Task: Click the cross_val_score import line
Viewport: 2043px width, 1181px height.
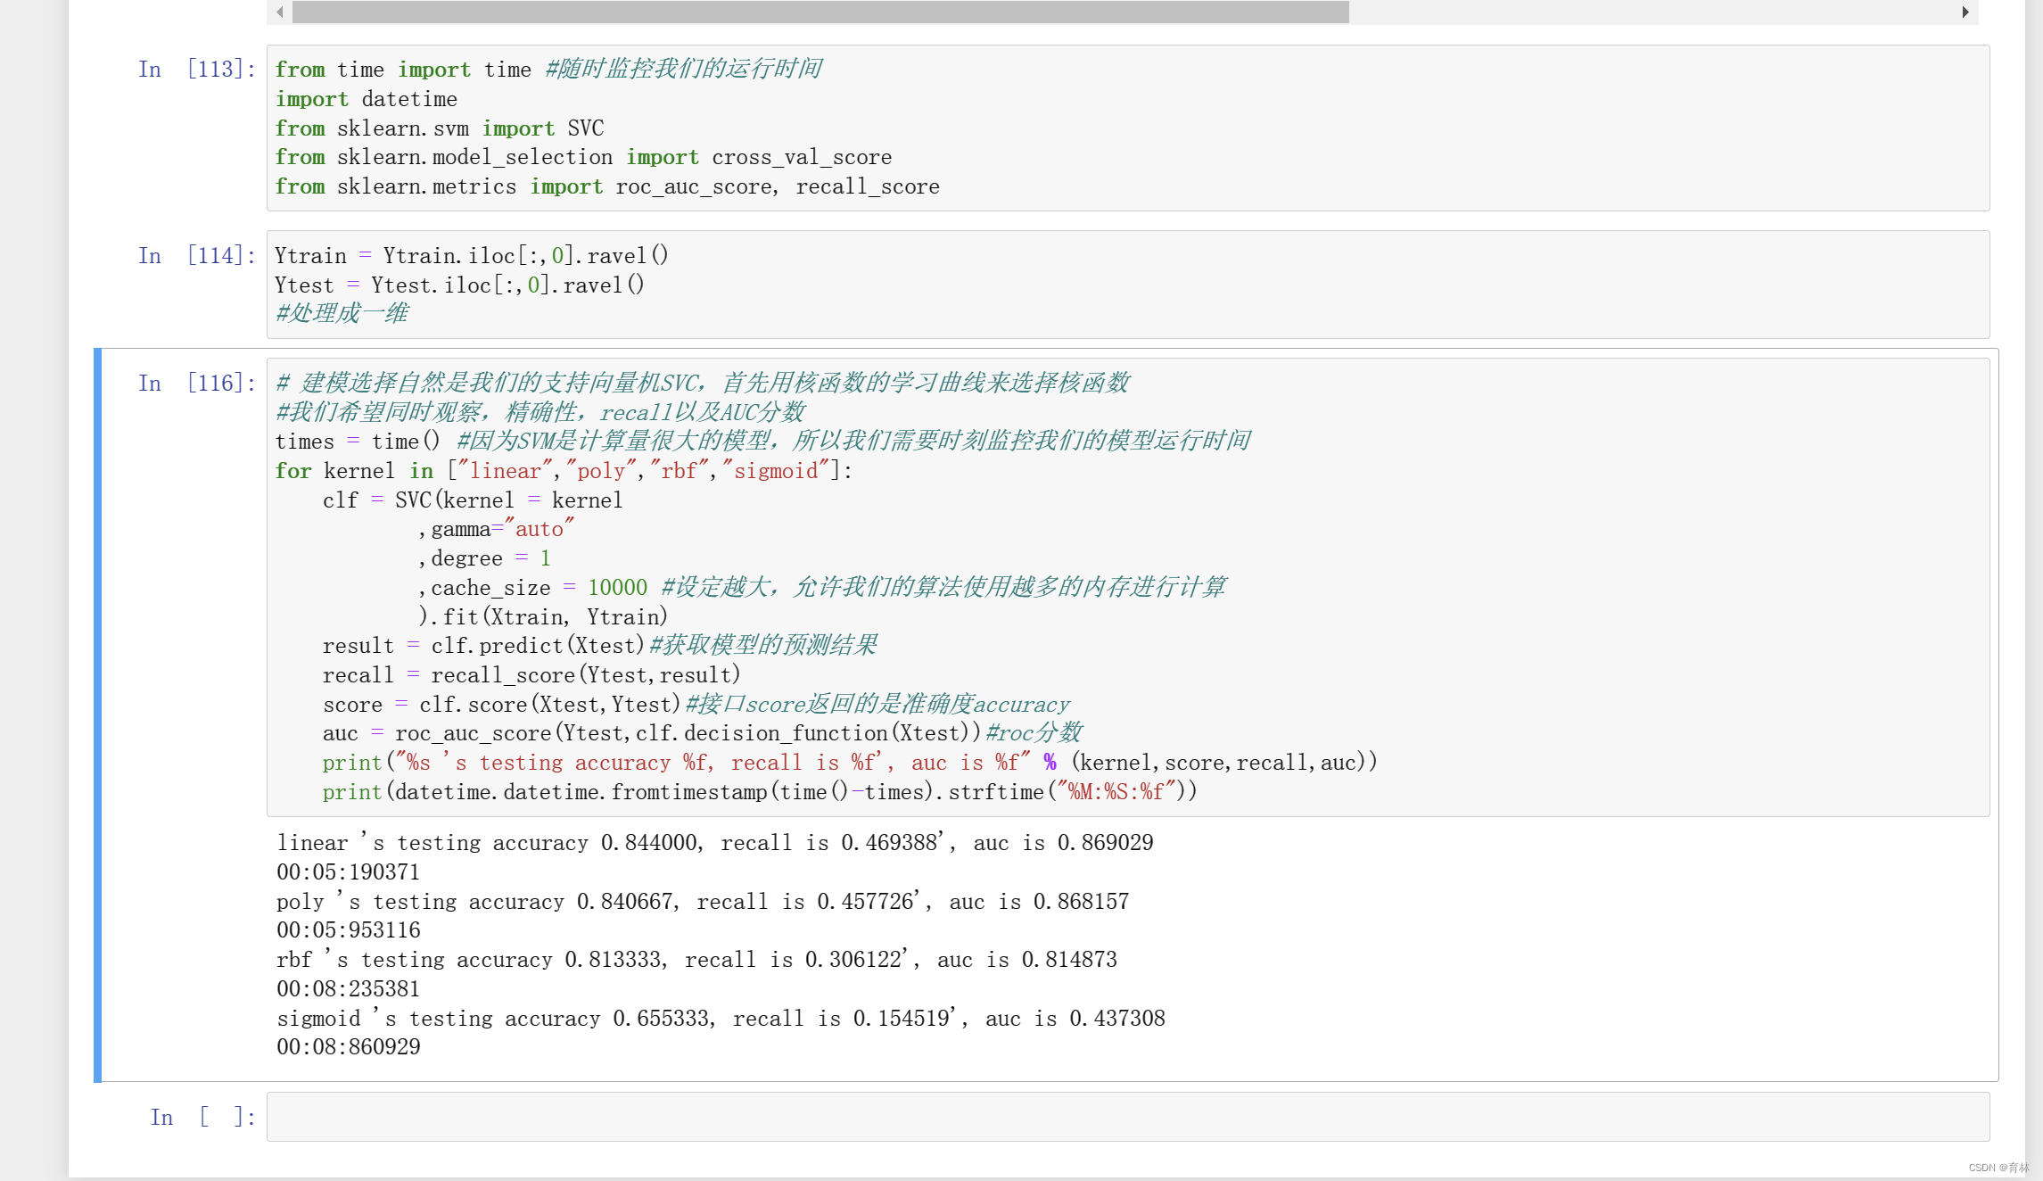Action: click(x=583, y=157)
